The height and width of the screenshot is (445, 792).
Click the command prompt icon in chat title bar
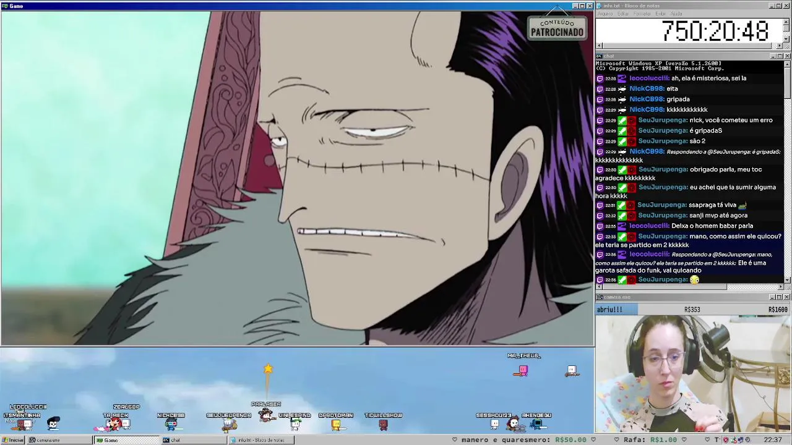pos(599,56)
